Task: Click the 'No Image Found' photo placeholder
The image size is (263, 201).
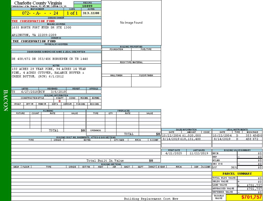Action: 131,23
